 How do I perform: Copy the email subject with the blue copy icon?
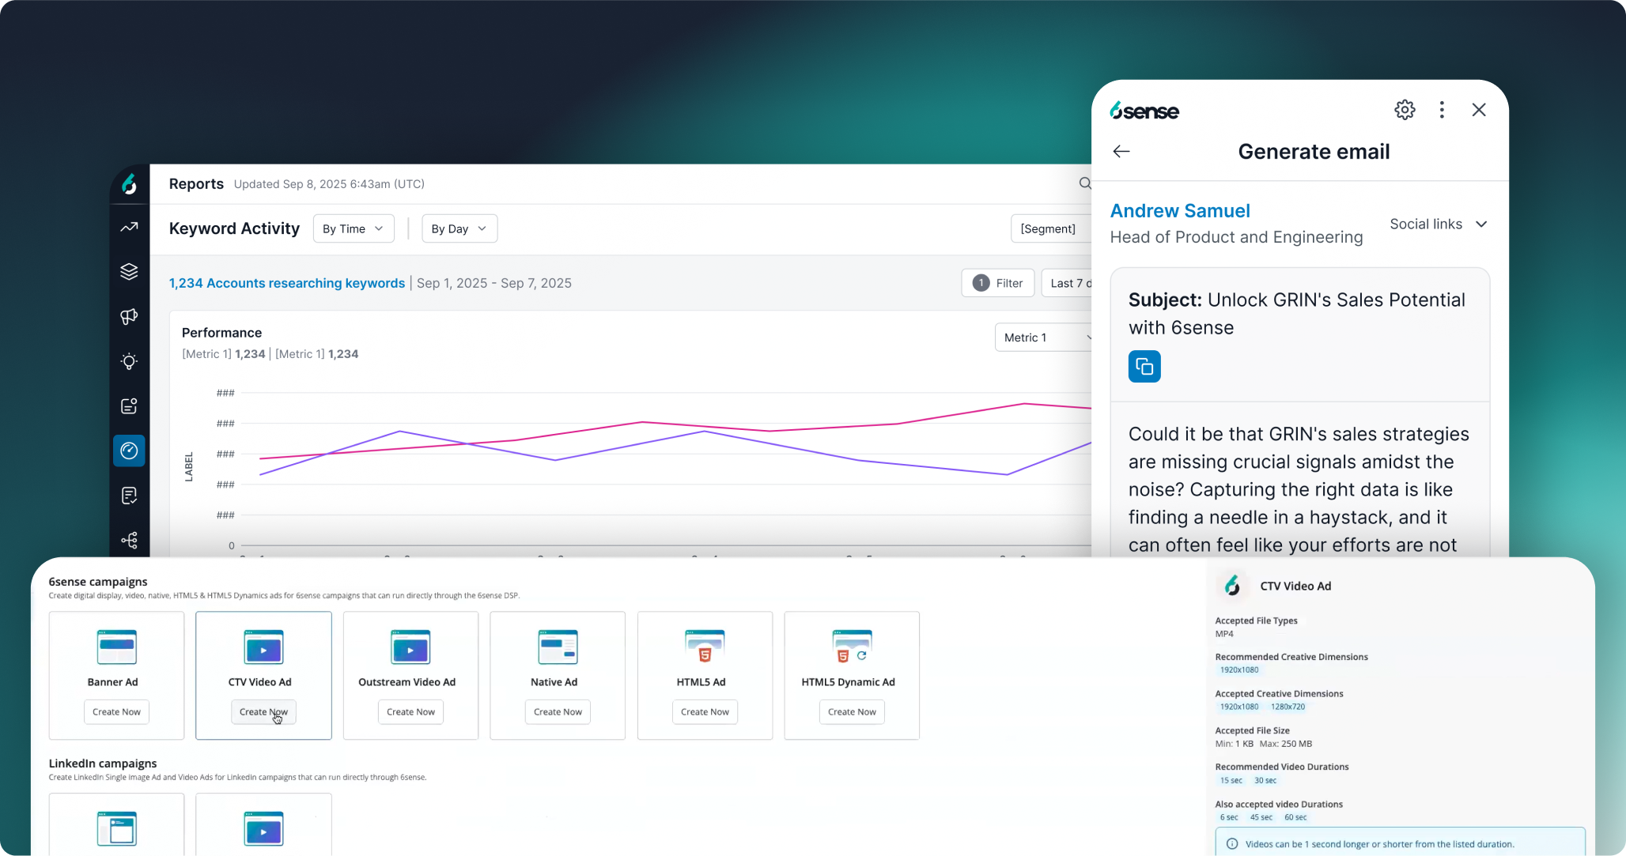1144,366
